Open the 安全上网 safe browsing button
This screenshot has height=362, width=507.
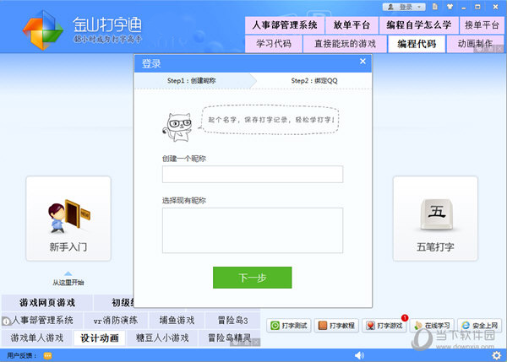pyautogui.click(x=479, y=326)
